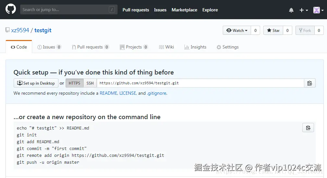This screenshot has height=178, width=327.
Task: Copy the command line snippet to clipboard
Action: [x=308, y=128]
